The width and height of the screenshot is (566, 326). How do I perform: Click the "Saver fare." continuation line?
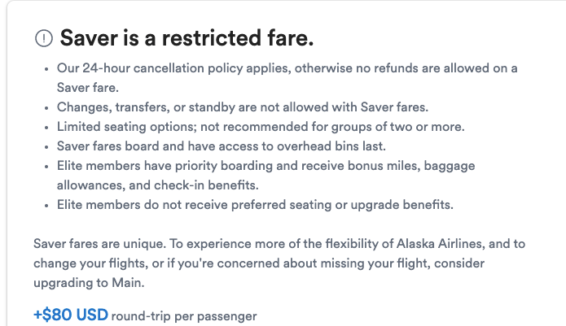88,88
